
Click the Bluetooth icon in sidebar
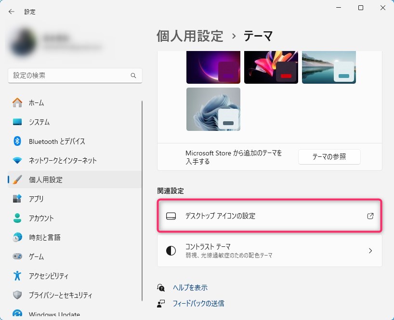click(x=17, y=141)
